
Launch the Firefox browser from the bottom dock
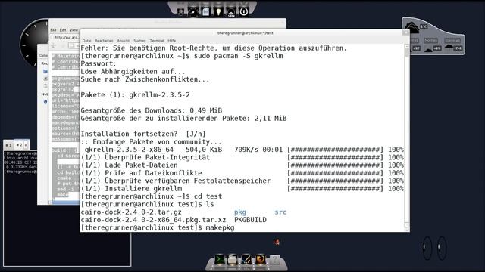(261, 259)
